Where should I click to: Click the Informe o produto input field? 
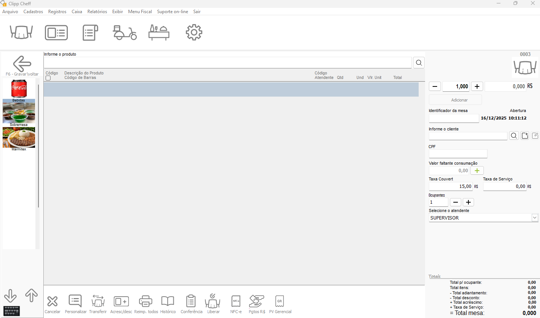(x=228, y=62)
